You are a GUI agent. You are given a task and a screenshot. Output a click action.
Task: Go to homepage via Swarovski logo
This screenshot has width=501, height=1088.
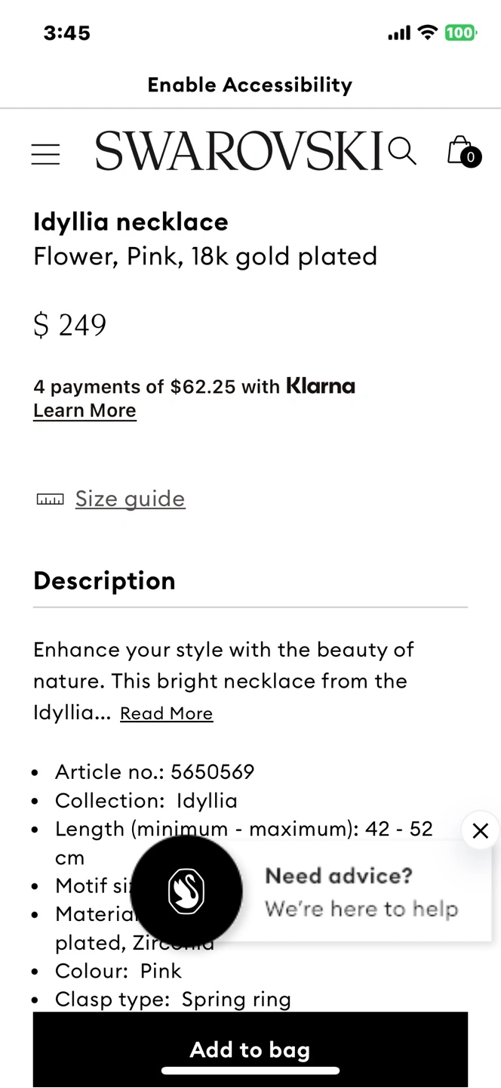pos(240,150)
